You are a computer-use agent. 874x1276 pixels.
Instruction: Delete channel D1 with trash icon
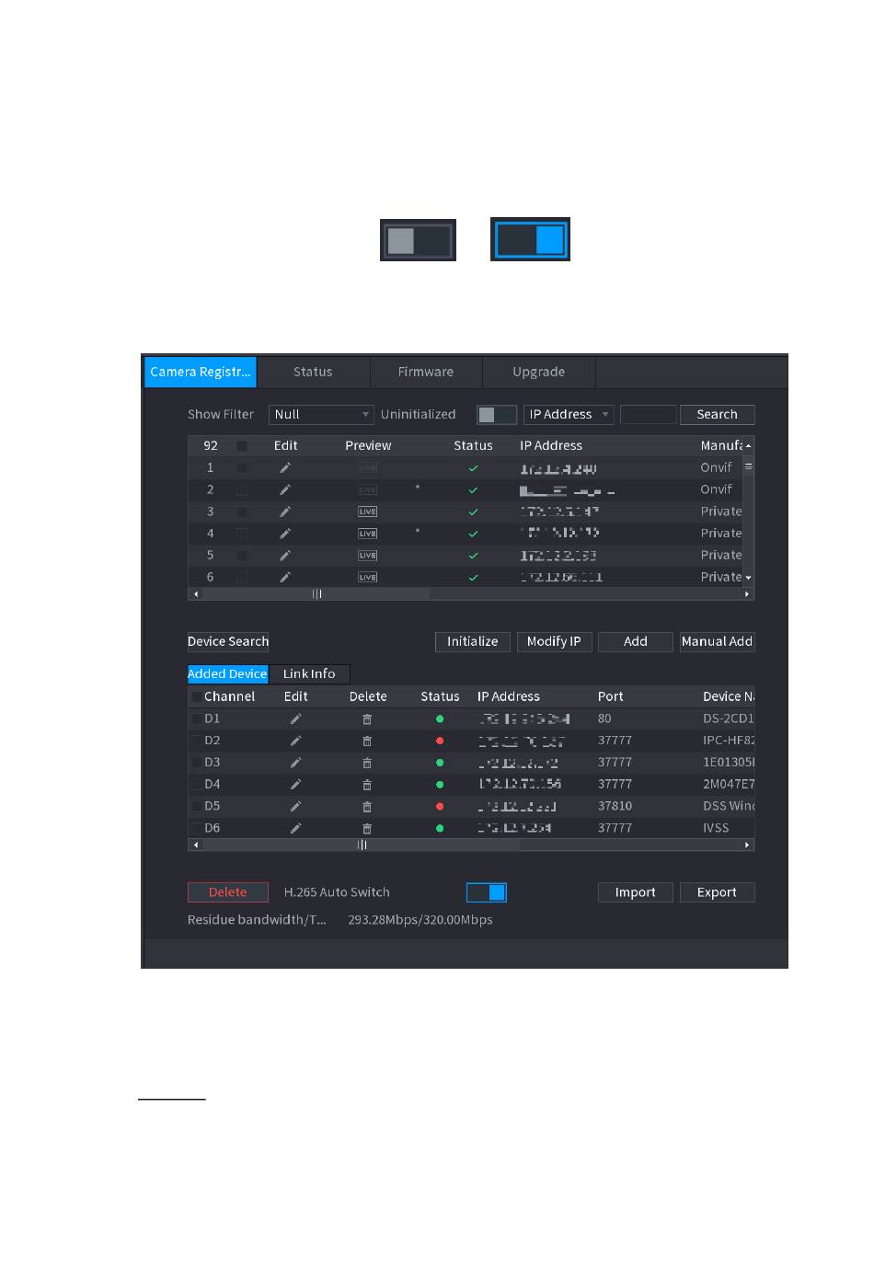point(367,718)
